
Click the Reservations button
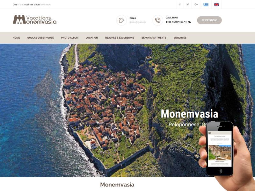pyautogui.click(x=209, y=20)
